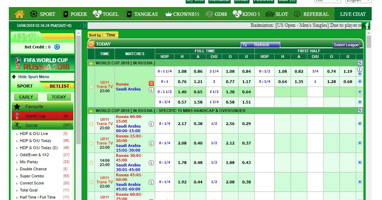Favourite the World Cup 2018 league header

(x=91, y=63)
